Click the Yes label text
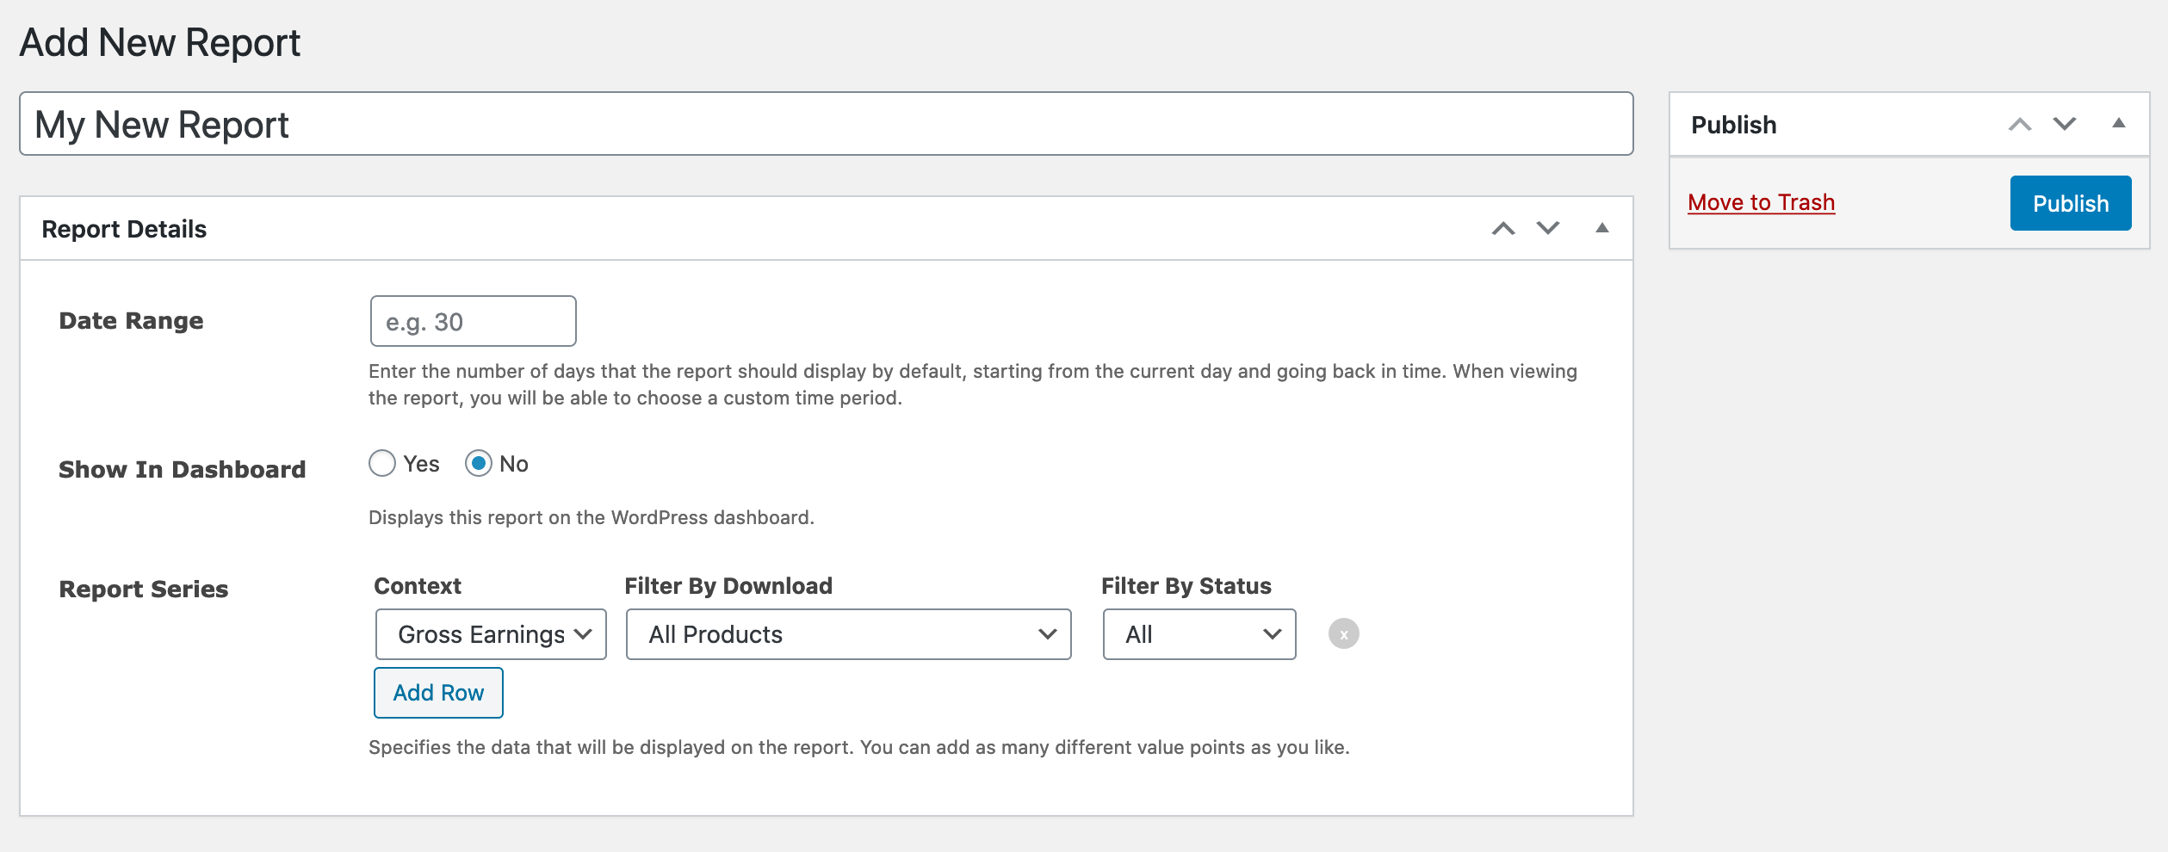The height and width of the screenshot is (852, 2168). tap(421, 464)
